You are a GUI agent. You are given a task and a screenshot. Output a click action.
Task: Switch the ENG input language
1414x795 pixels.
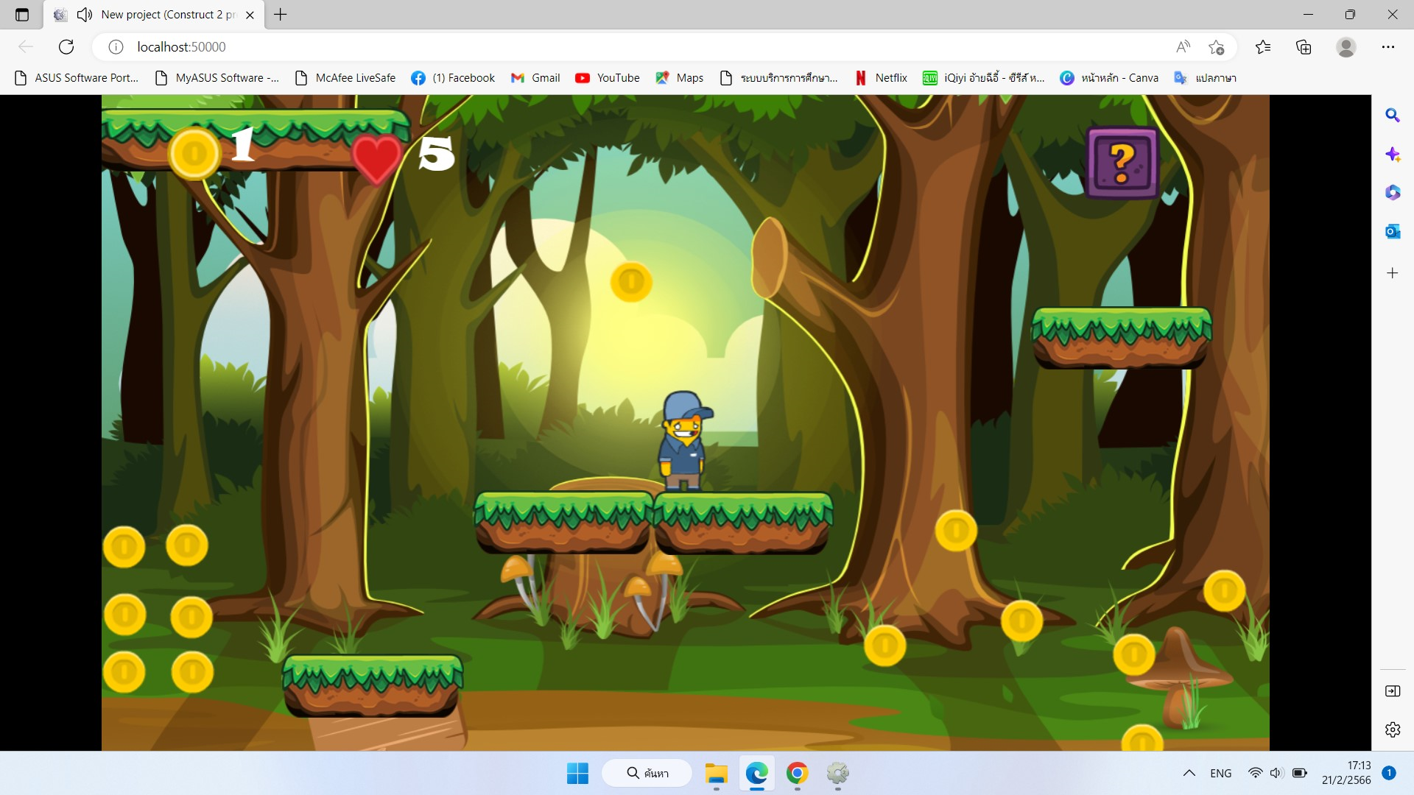pyautogui.click(x=1220, y=774)
